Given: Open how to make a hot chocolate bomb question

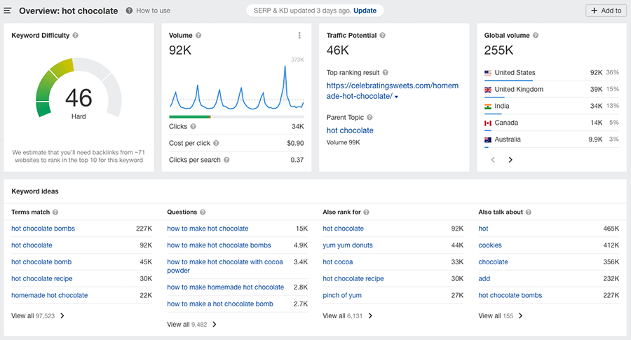Looking at the screenshot, I should [220, 304].
